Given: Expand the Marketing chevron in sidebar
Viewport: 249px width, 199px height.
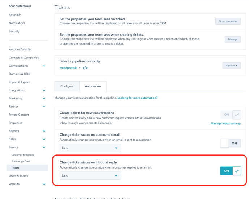Looking at the screenshot, I should 44,98.
